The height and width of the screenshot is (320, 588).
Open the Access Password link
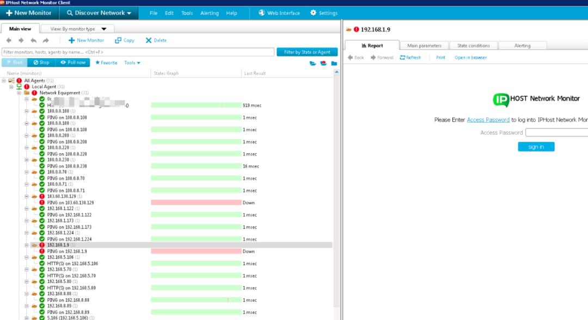(x=488, y=120)
